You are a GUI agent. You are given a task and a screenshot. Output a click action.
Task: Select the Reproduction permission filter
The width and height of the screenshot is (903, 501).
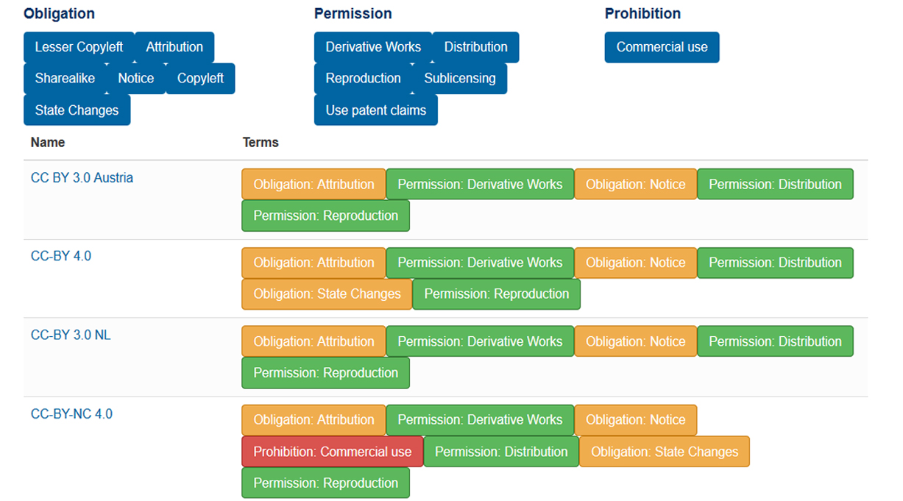tap(363, 79)
